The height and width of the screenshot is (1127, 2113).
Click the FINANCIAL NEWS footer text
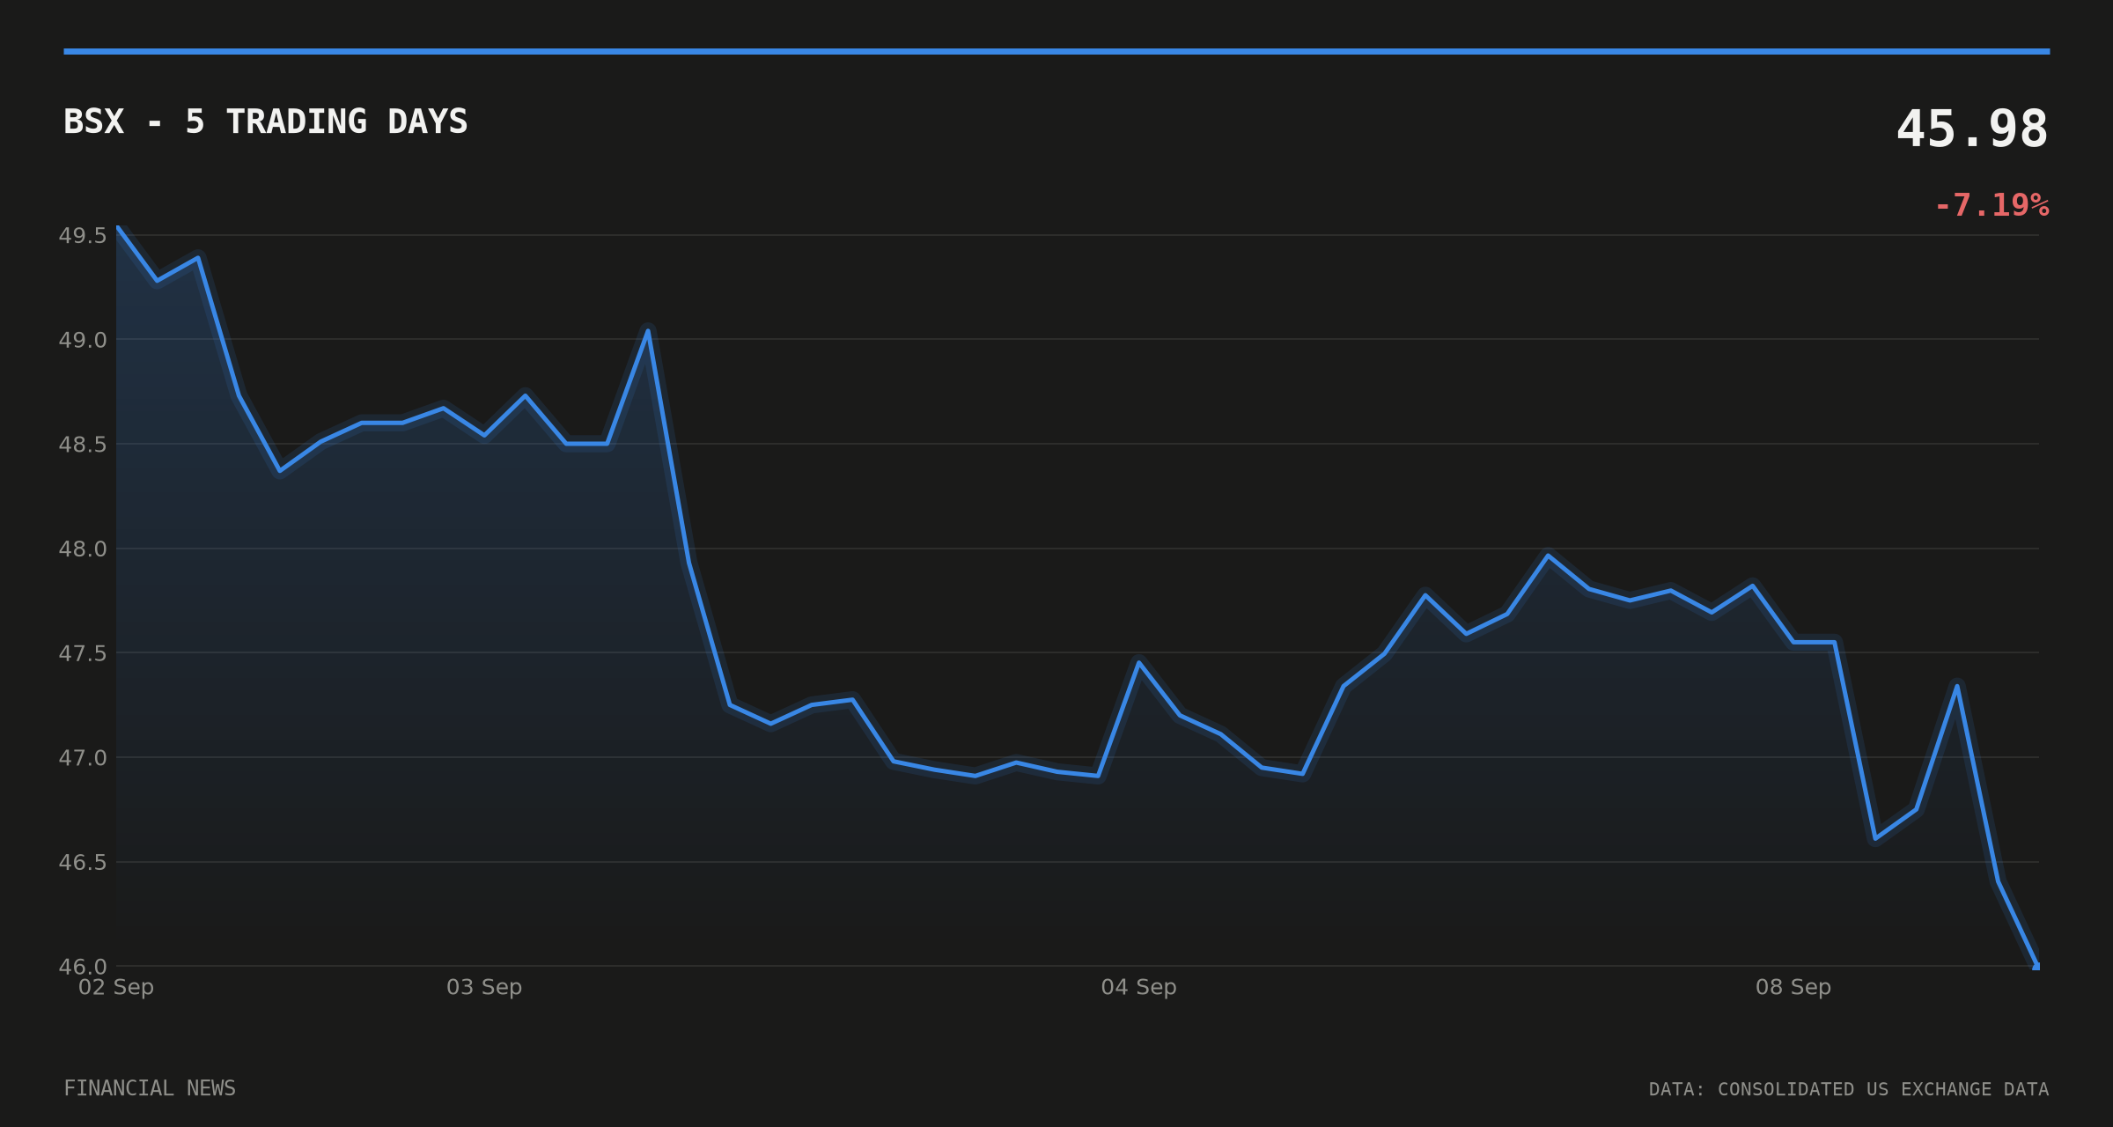point(150,1088)
